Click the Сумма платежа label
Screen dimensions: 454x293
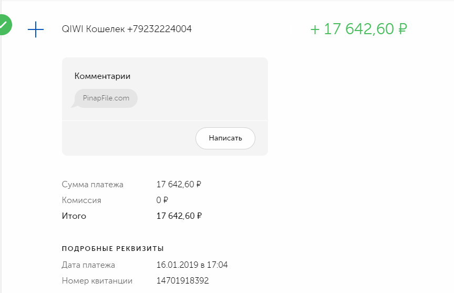[x=92, y=185]
